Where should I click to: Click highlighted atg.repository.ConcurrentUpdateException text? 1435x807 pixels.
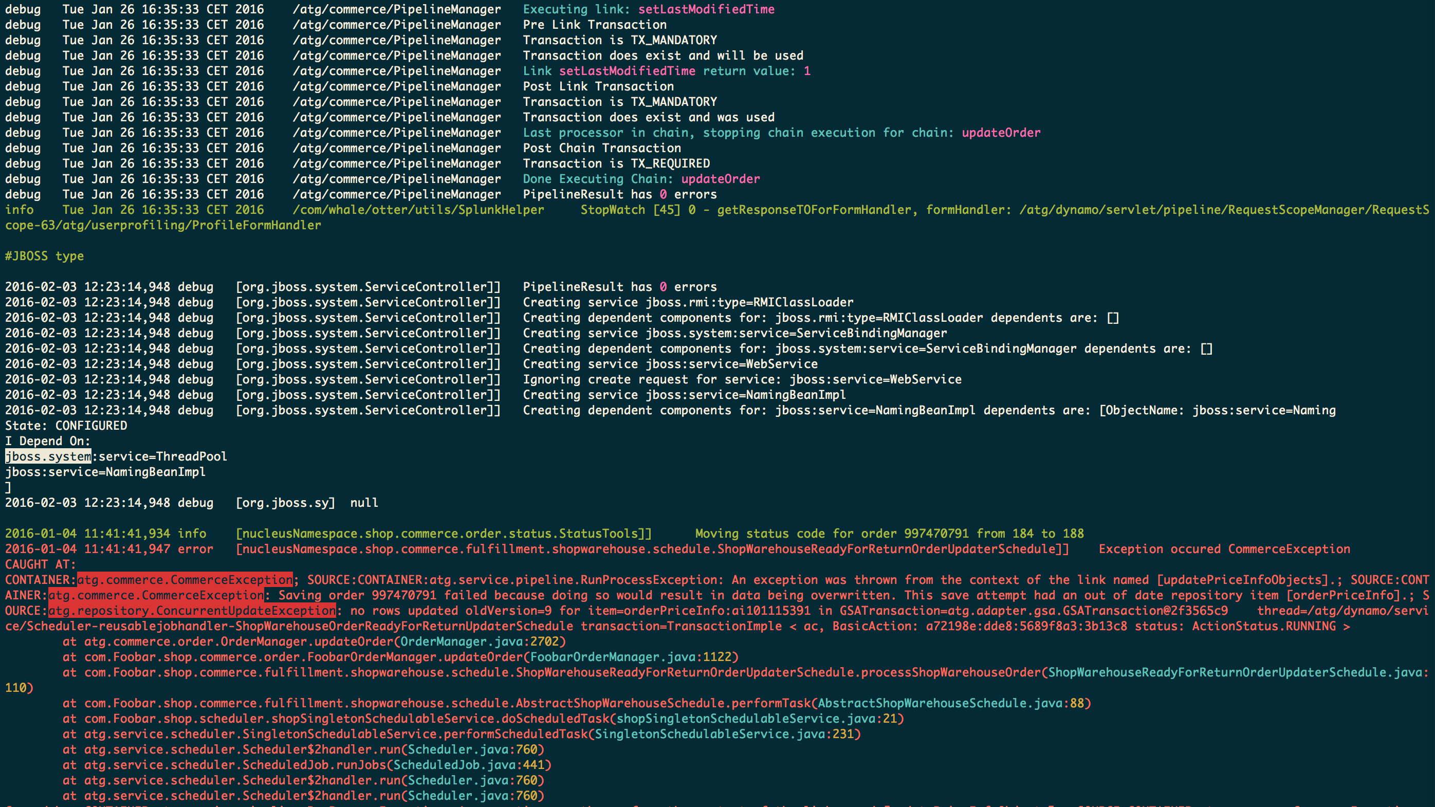tap(192, 611)
